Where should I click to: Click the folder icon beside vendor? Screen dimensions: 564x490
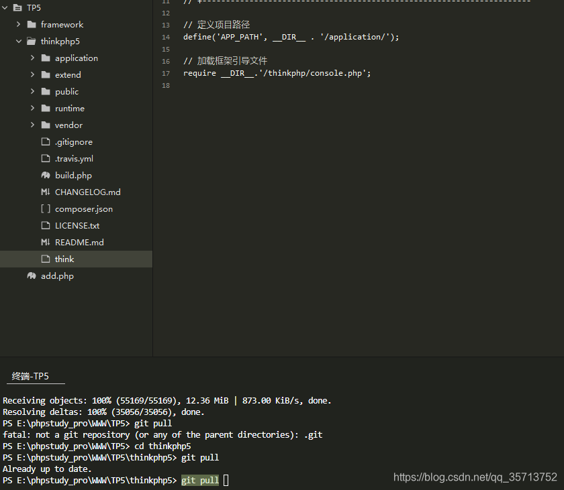click(44, 125)
